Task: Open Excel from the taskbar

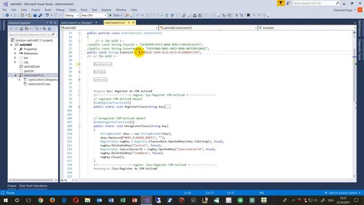Action: click(123, 200)
